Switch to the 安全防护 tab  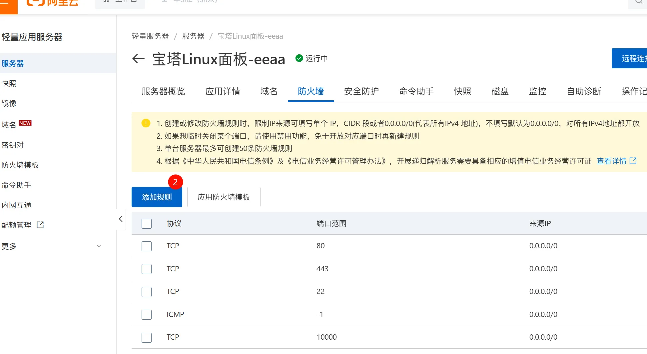(x=361, y=91)
